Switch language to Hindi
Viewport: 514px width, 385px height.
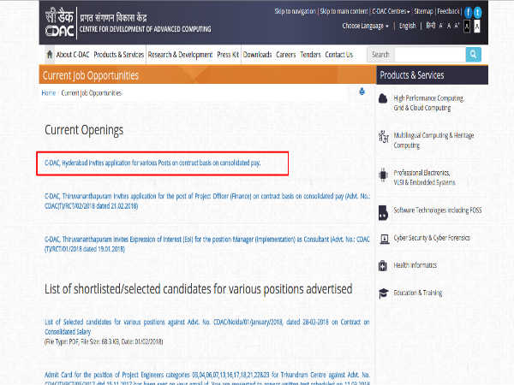point(430,26)
